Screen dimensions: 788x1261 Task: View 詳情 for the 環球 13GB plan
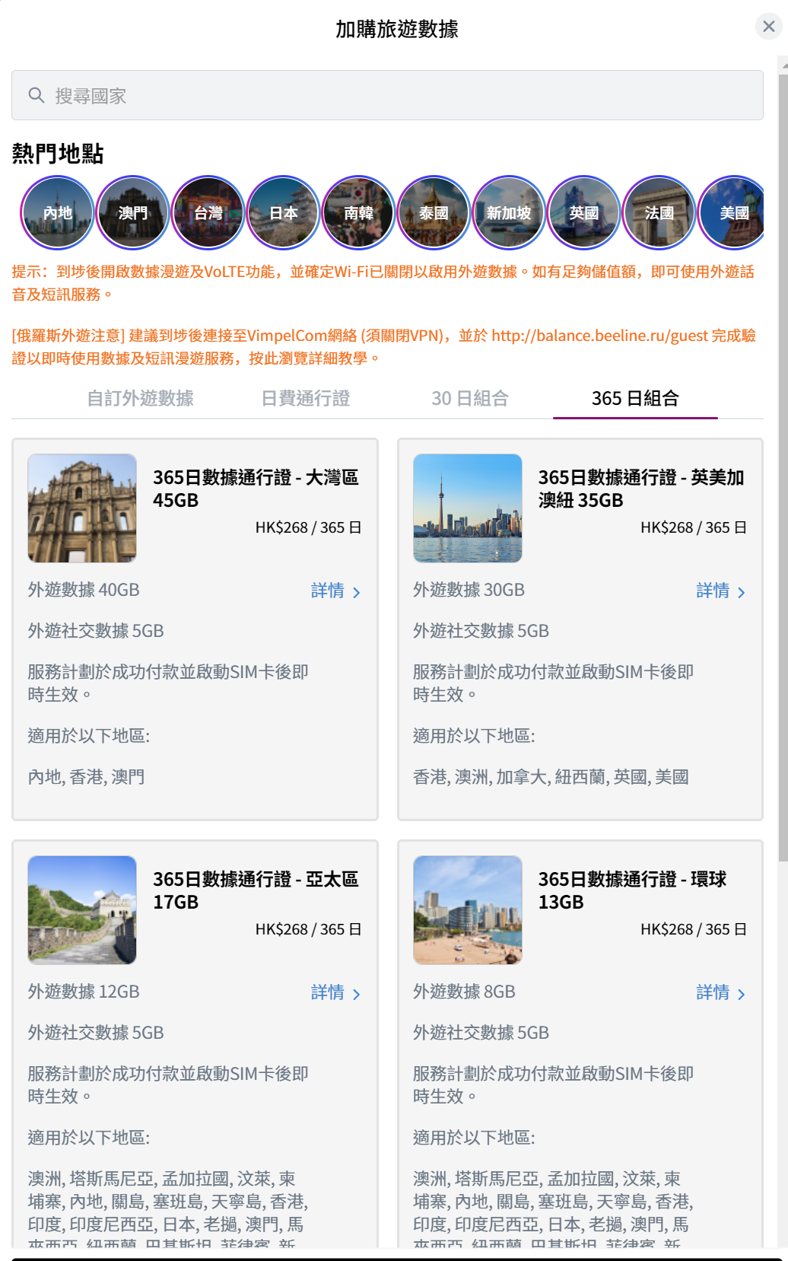(x=720, y=992)
